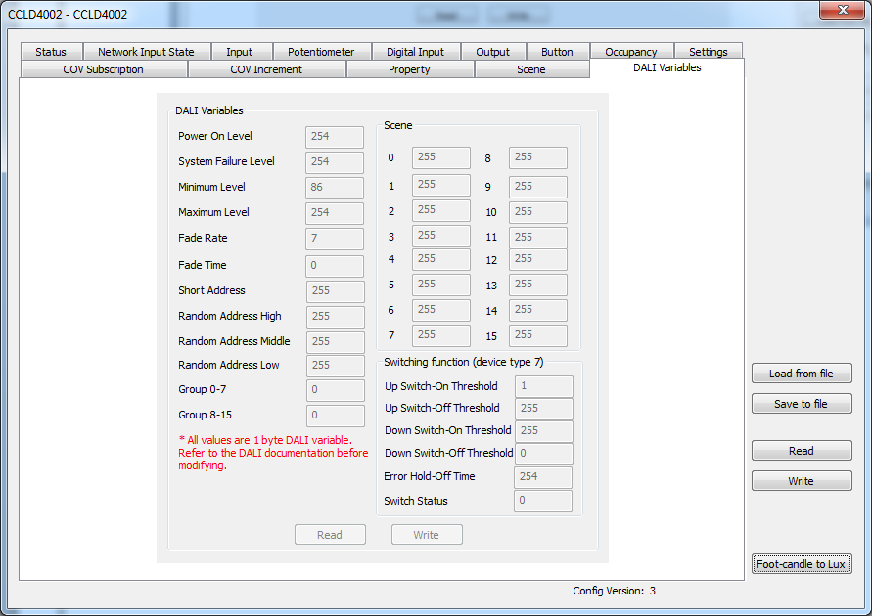Image resolution: width=872 pixels, height=616 pixels.
Task: Click the Group 8-15 field
Action: 336,416
